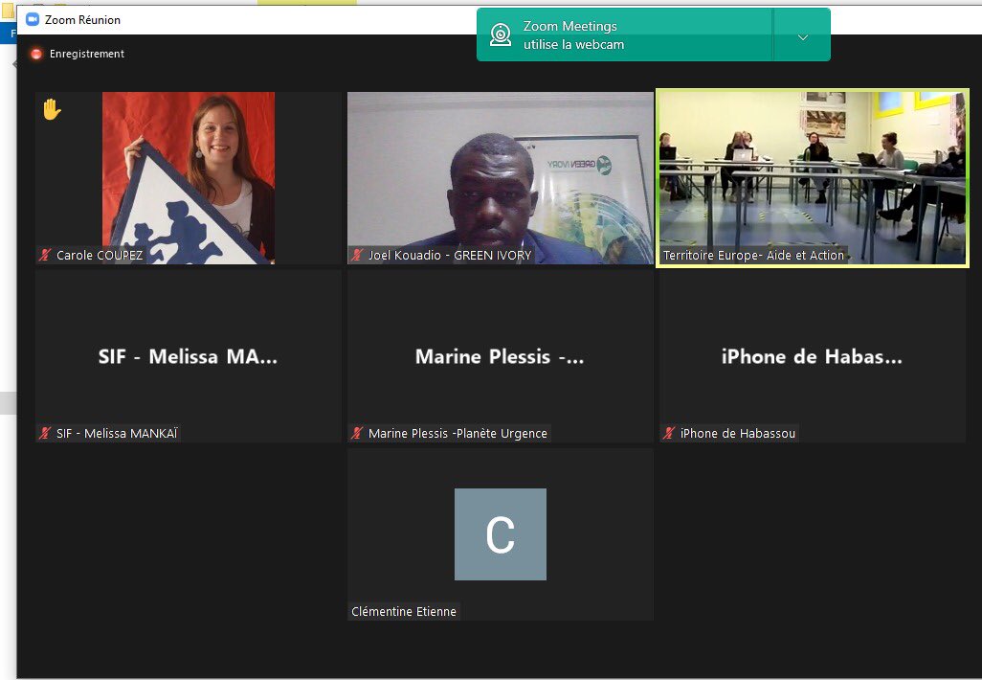This screenshot has height=680, width=982.
Task: Click Clémentine Etienne's C avatar
Action: (501, 534)
